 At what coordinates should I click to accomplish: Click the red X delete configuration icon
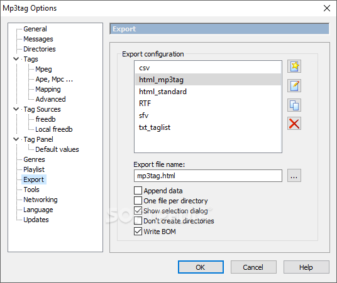[x=294, y=124]
